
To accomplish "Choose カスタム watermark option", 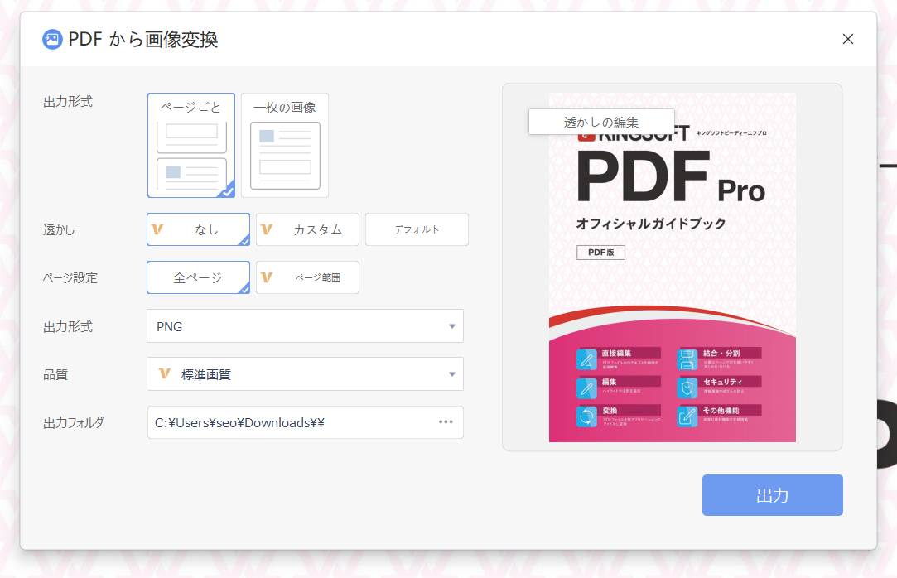I will coord(308,229).
